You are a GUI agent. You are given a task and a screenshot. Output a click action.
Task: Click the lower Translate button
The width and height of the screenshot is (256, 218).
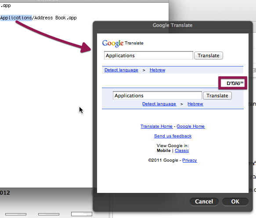(x=217, y=96)
